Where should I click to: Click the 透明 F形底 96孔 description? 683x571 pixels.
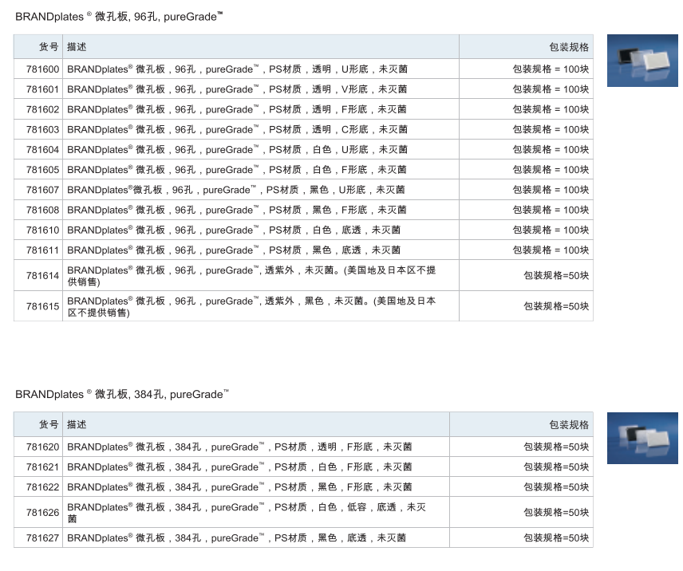237,109
